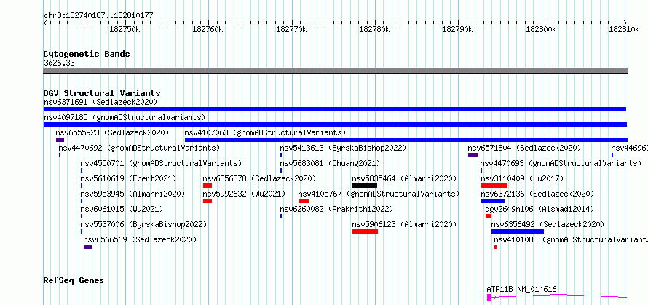This screenshot has height=305, width=648.
Task: Click the red bar under dgv2649n106
Action: click(489, 216)
